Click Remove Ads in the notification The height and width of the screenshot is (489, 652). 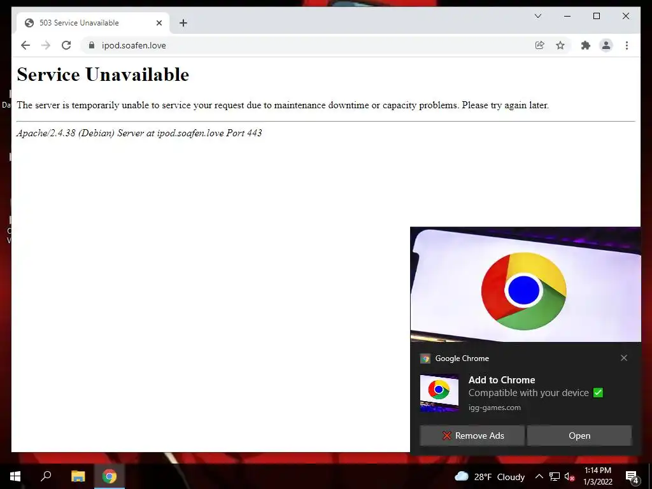[472, 436]
